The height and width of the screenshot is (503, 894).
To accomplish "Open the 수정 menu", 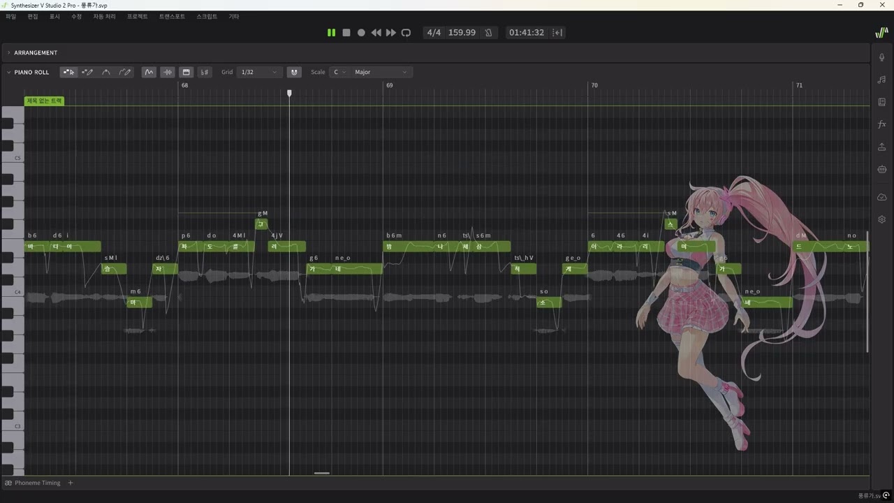I will tap(76, 16).
